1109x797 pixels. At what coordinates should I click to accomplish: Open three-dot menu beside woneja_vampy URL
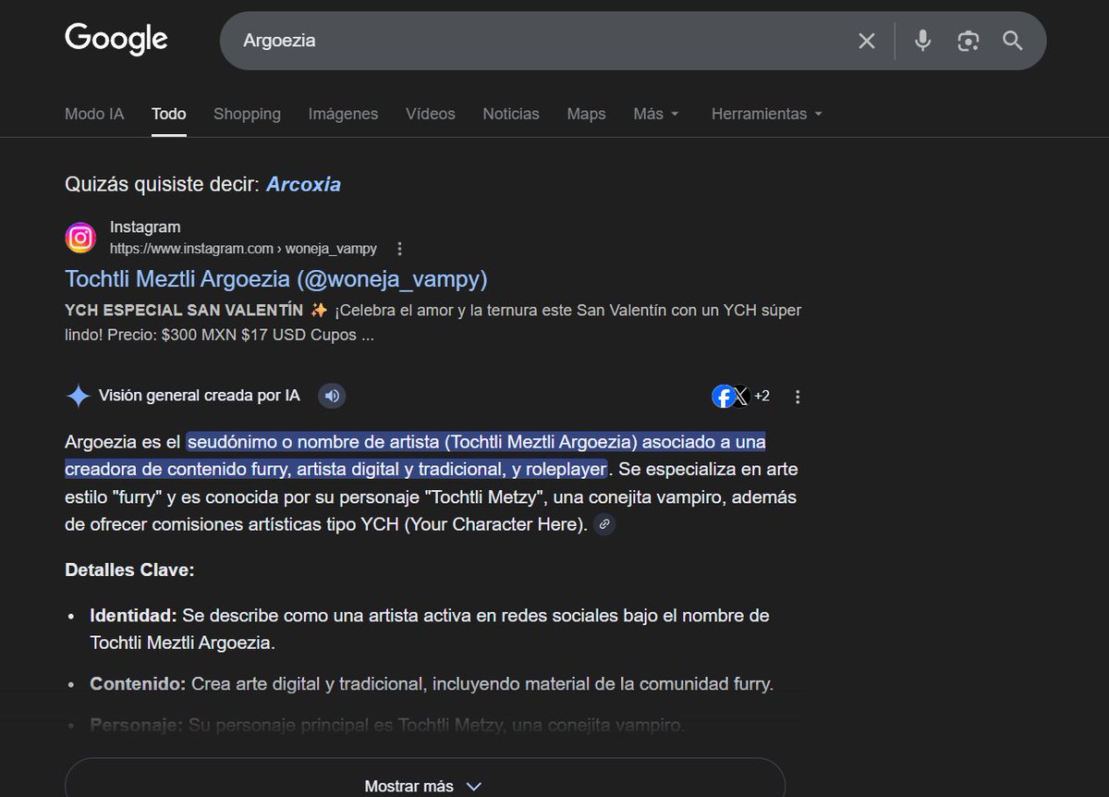399,249
